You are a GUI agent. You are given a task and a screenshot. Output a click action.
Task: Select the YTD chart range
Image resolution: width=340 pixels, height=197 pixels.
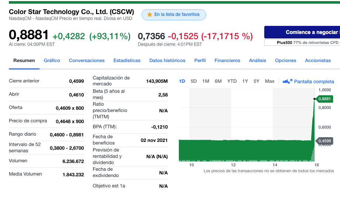coord(232,81)
